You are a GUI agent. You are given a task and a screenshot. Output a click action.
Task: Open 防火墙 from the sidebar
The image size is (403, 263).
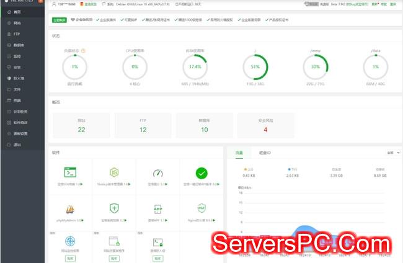(19, 78)
